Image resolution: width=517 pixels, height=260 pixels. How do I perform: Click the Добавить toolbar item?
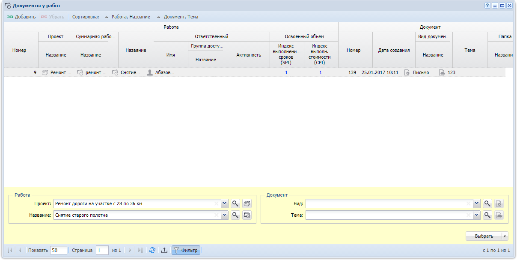tap(21, 17)
